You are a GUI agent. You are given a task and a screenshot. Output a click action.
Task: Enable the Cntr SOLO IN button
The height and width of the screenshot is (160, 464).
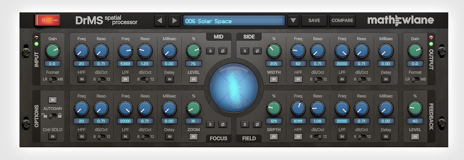point(52,137)
